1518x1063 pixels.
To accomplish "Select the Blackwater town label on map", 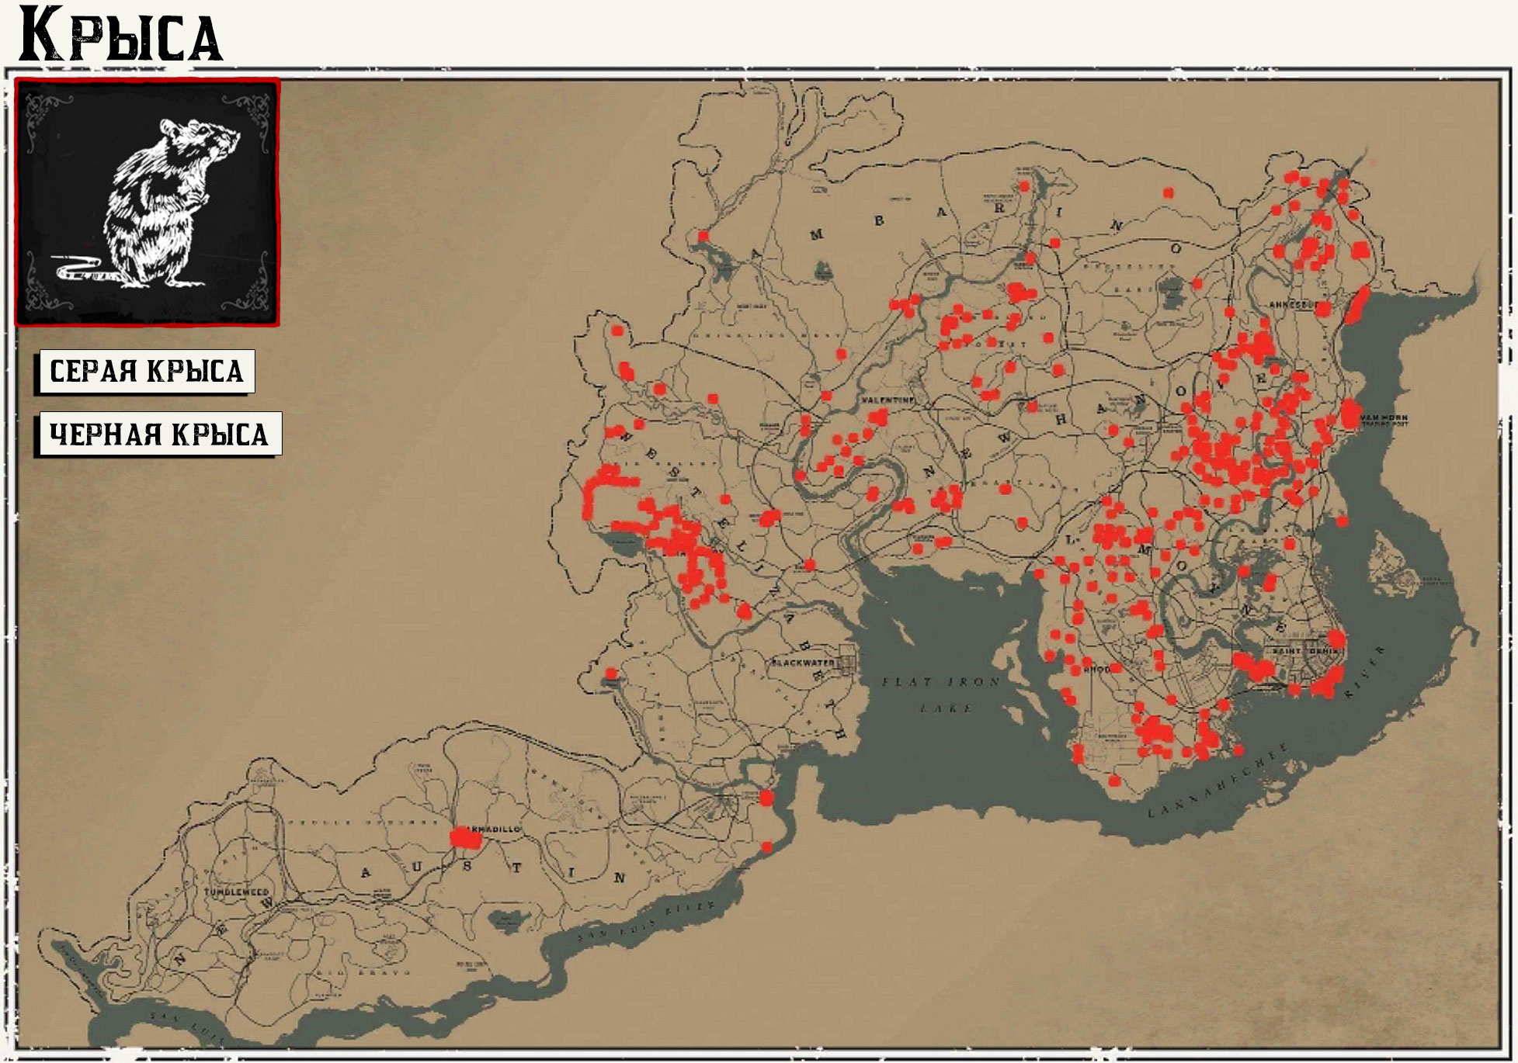I will pyautogui.click(x=803, y=663).
